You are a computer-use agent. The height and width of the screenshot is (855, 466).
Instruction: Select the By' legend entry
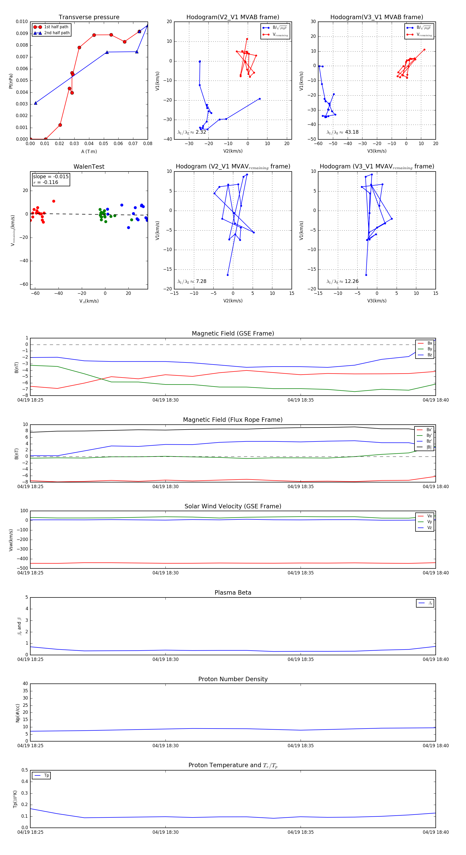[425, 436]
